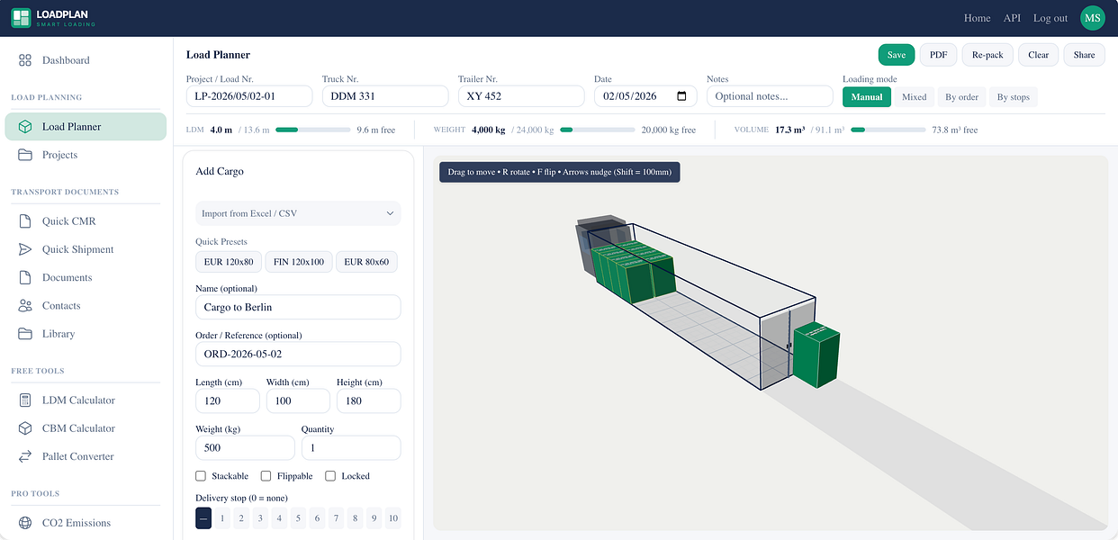Apply EUR 120x80 preset

[x=228, y=262]
